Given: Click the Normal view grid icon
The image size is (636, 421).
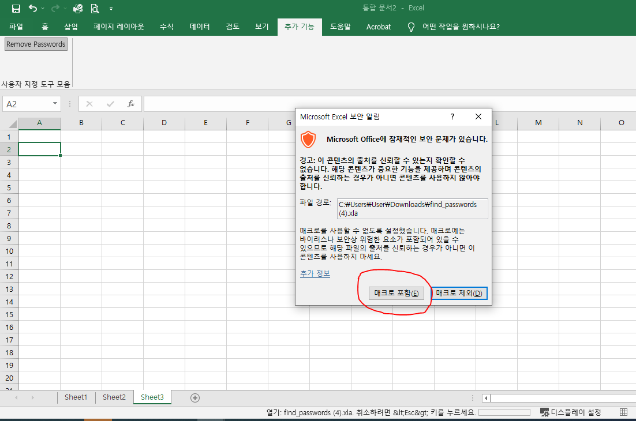Looking at the screenshot, I should tap(624, 412).
